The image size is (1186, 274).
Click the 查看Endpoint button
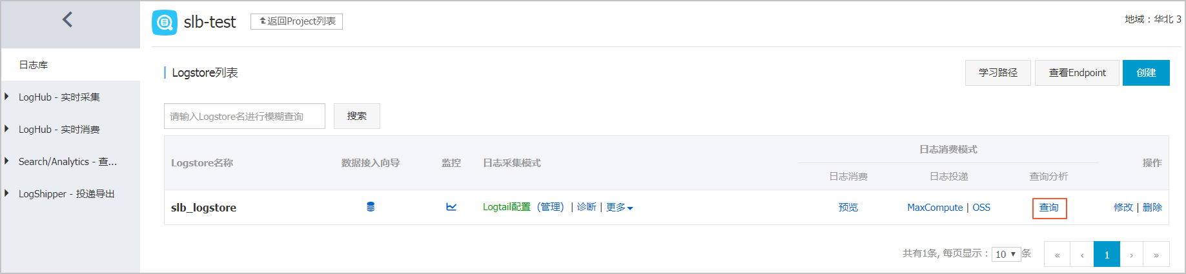[1077, 73]
